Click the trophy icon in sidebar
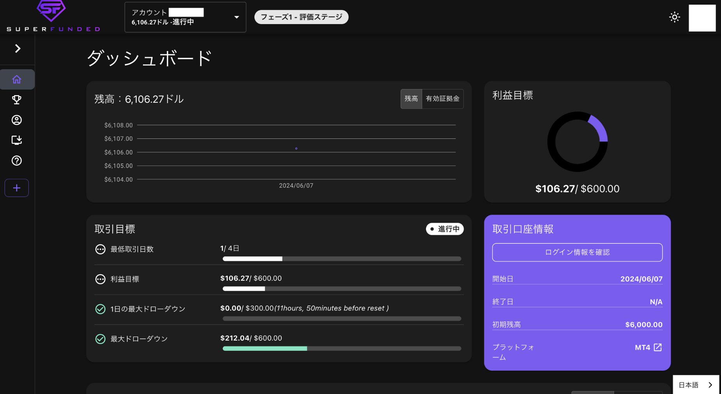 coord(17,100)
